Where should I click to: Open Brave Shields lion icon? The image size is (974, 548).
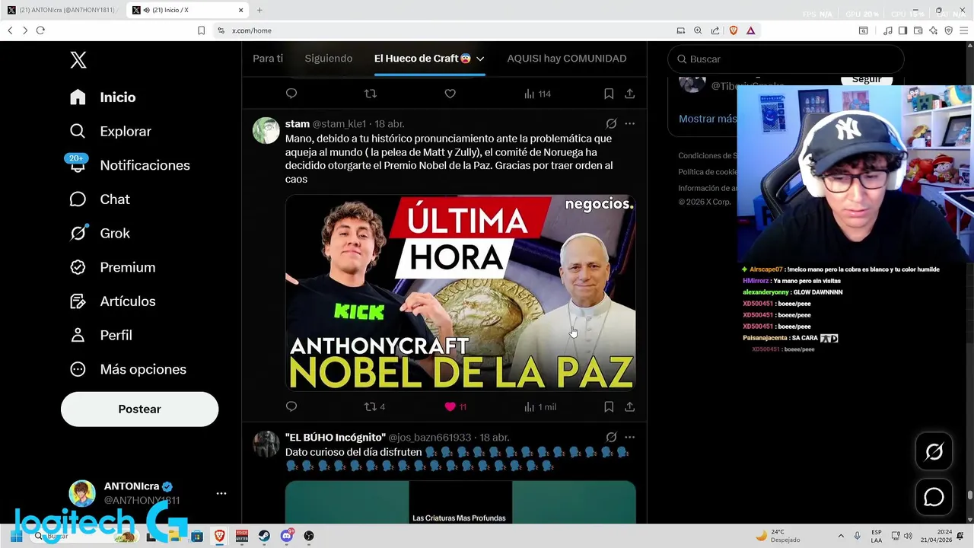(x=734, y=30)
